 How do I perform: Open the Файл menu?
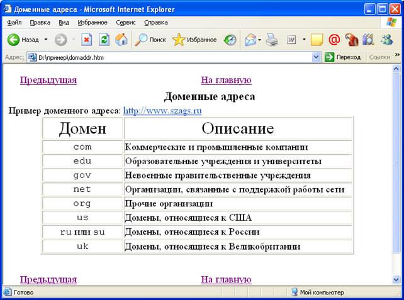(14, 22)
